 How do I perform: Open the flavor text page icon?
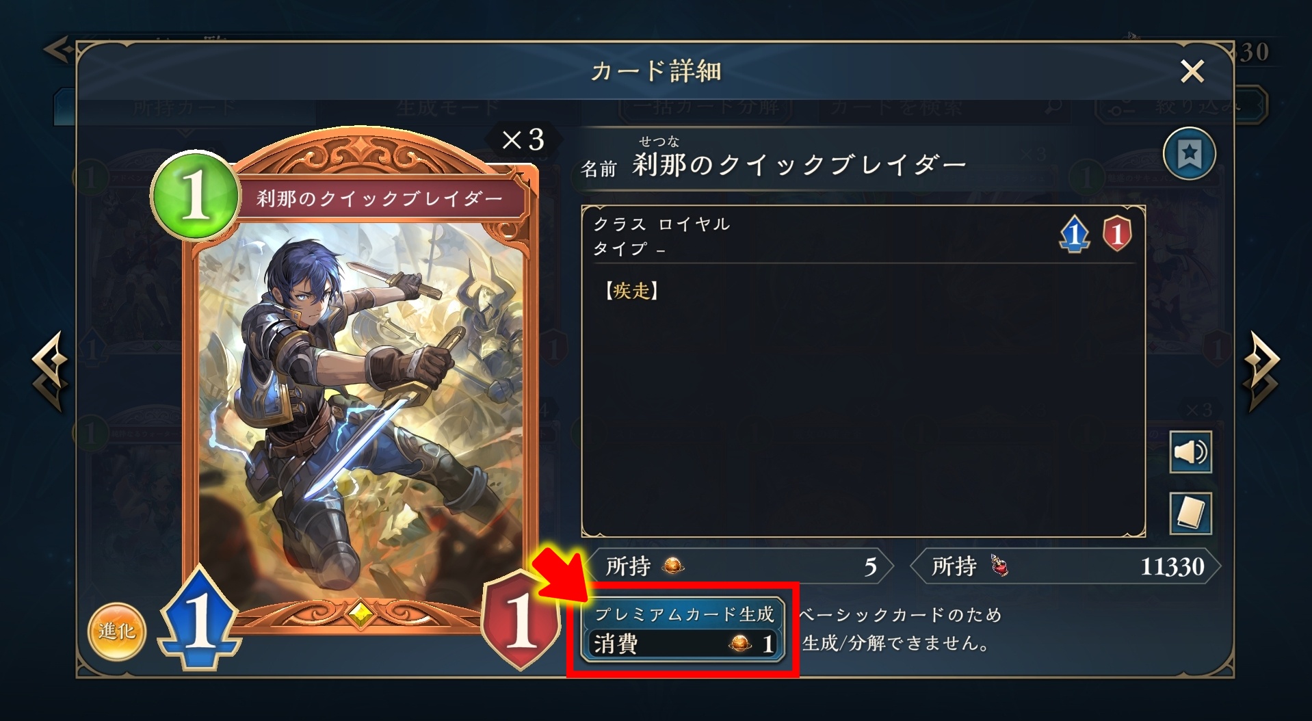[x=1190, y=513]
